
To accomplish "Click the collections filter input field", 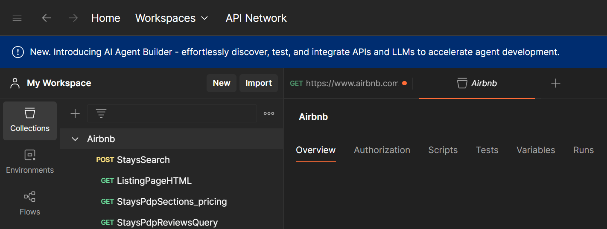I will pos(179,113).
